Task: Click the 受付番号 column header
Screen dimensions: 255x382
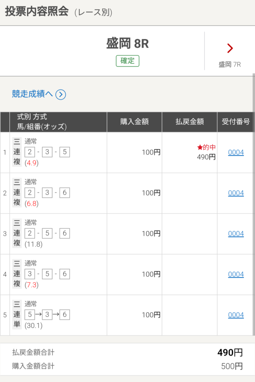Action: [236, 122]
